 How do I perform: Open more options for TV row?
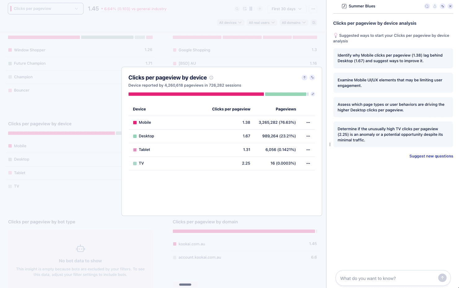(308, 163)
